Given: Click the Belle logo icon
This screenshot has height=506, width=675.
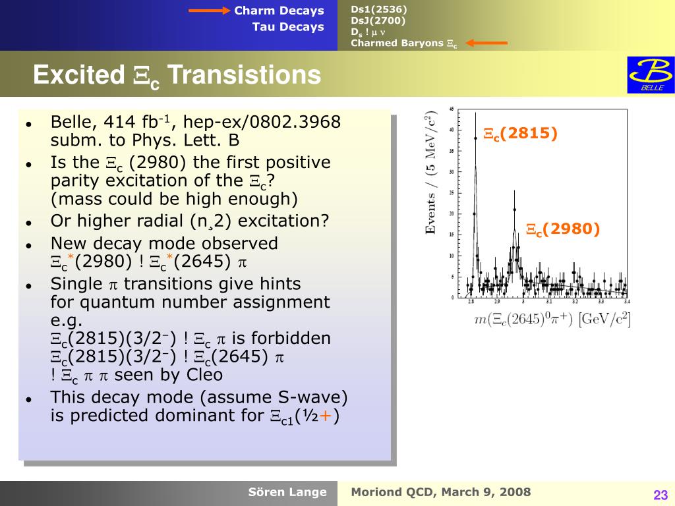Looking at the screenshot, I should click(651, 74).
